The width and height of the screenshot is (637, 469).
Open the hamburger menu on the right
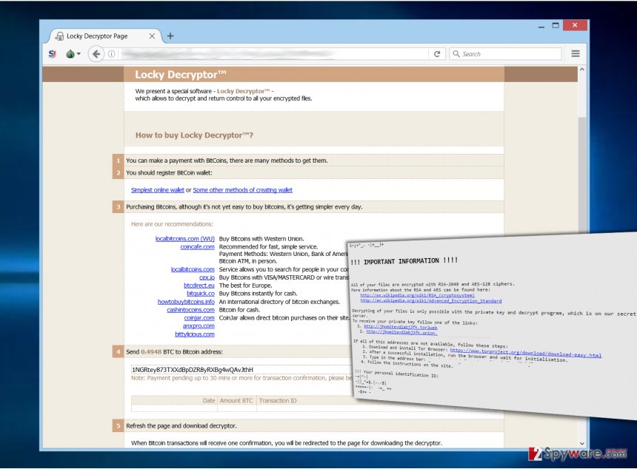tap(576, 53)
